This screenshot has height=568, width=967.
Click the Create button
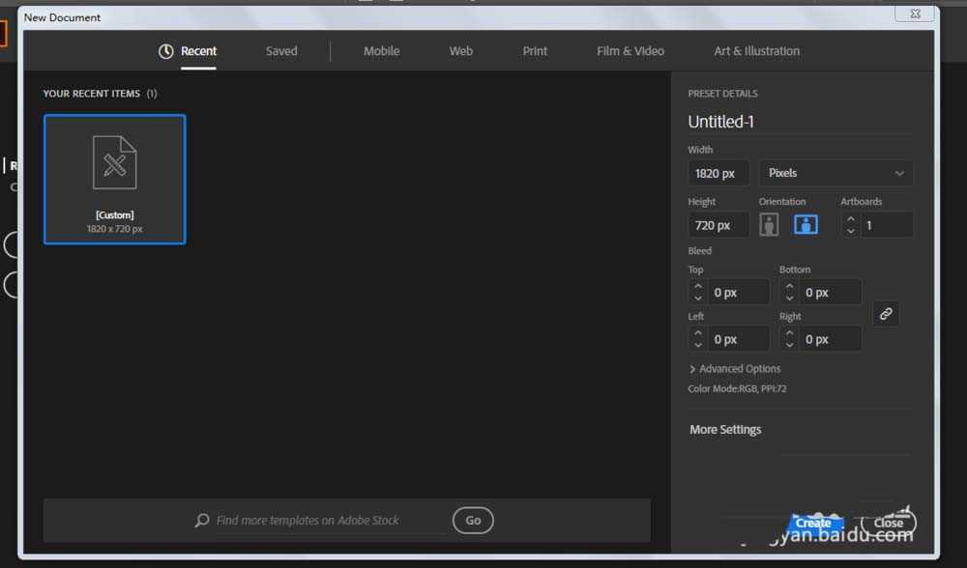point(813,524)
